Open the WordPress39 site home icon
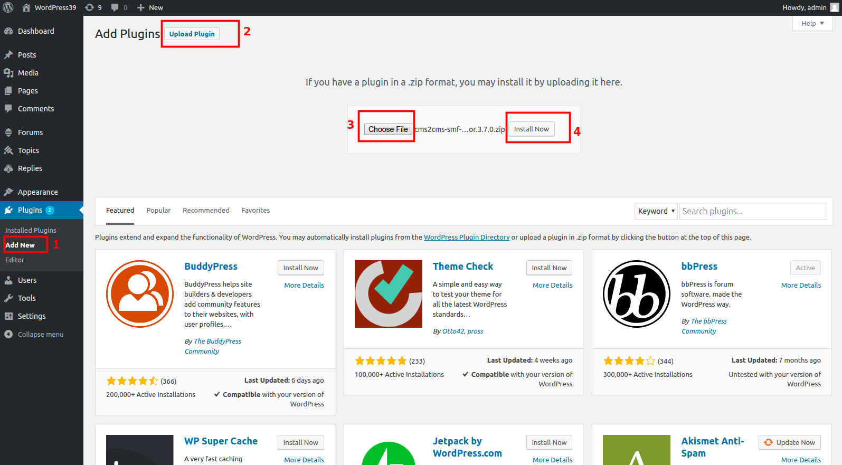The width and height of the screenshot is (842, 465). tap(26, 7)
